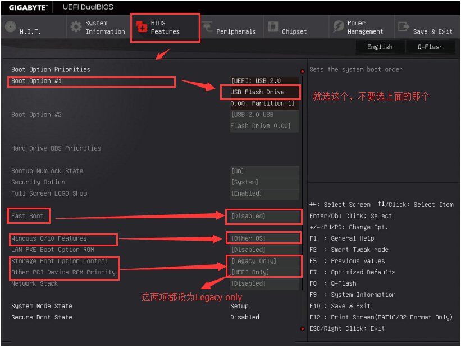Click Boot Option Priorities heading

click(x=51, y=70)
